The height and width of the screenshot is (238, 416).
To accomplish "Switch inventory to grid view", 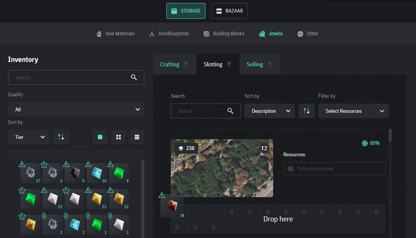I will (x=119, y=137).
